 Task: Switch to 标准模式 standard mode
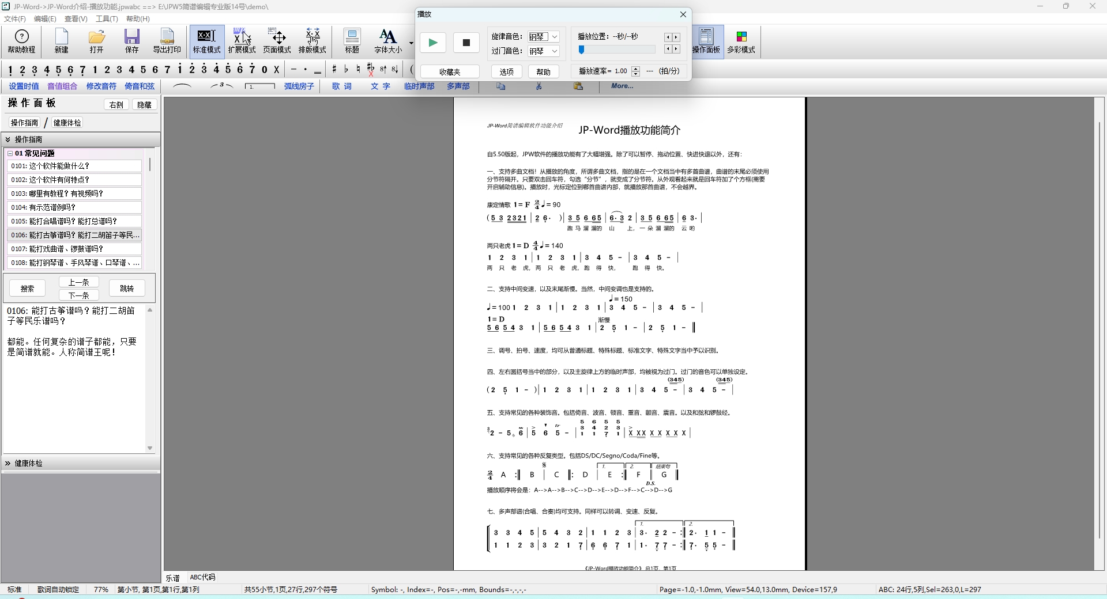coord(207,41)
